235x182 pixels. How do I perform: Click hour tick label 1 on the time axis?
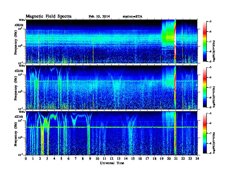[x=33, y=159]
